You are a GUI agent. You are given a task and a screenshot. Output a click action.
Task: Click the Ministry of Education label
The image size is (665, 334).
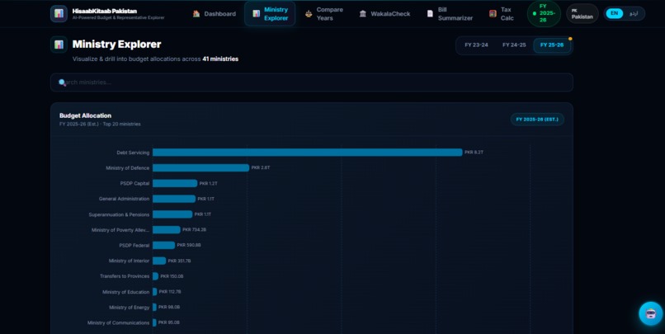pyautogui.click(x=125, y=292)
